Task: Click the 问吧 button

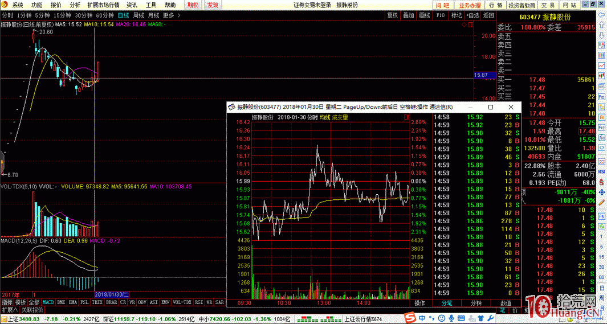Action: 442,5
